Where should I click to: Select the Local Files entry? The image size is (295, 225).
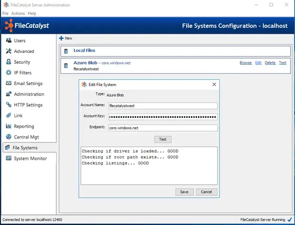click(x=175, y=51)
